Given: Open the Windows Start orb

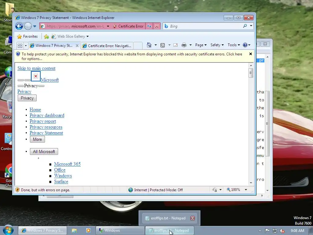Looking at the screenshot, I should tap(8, 230).
